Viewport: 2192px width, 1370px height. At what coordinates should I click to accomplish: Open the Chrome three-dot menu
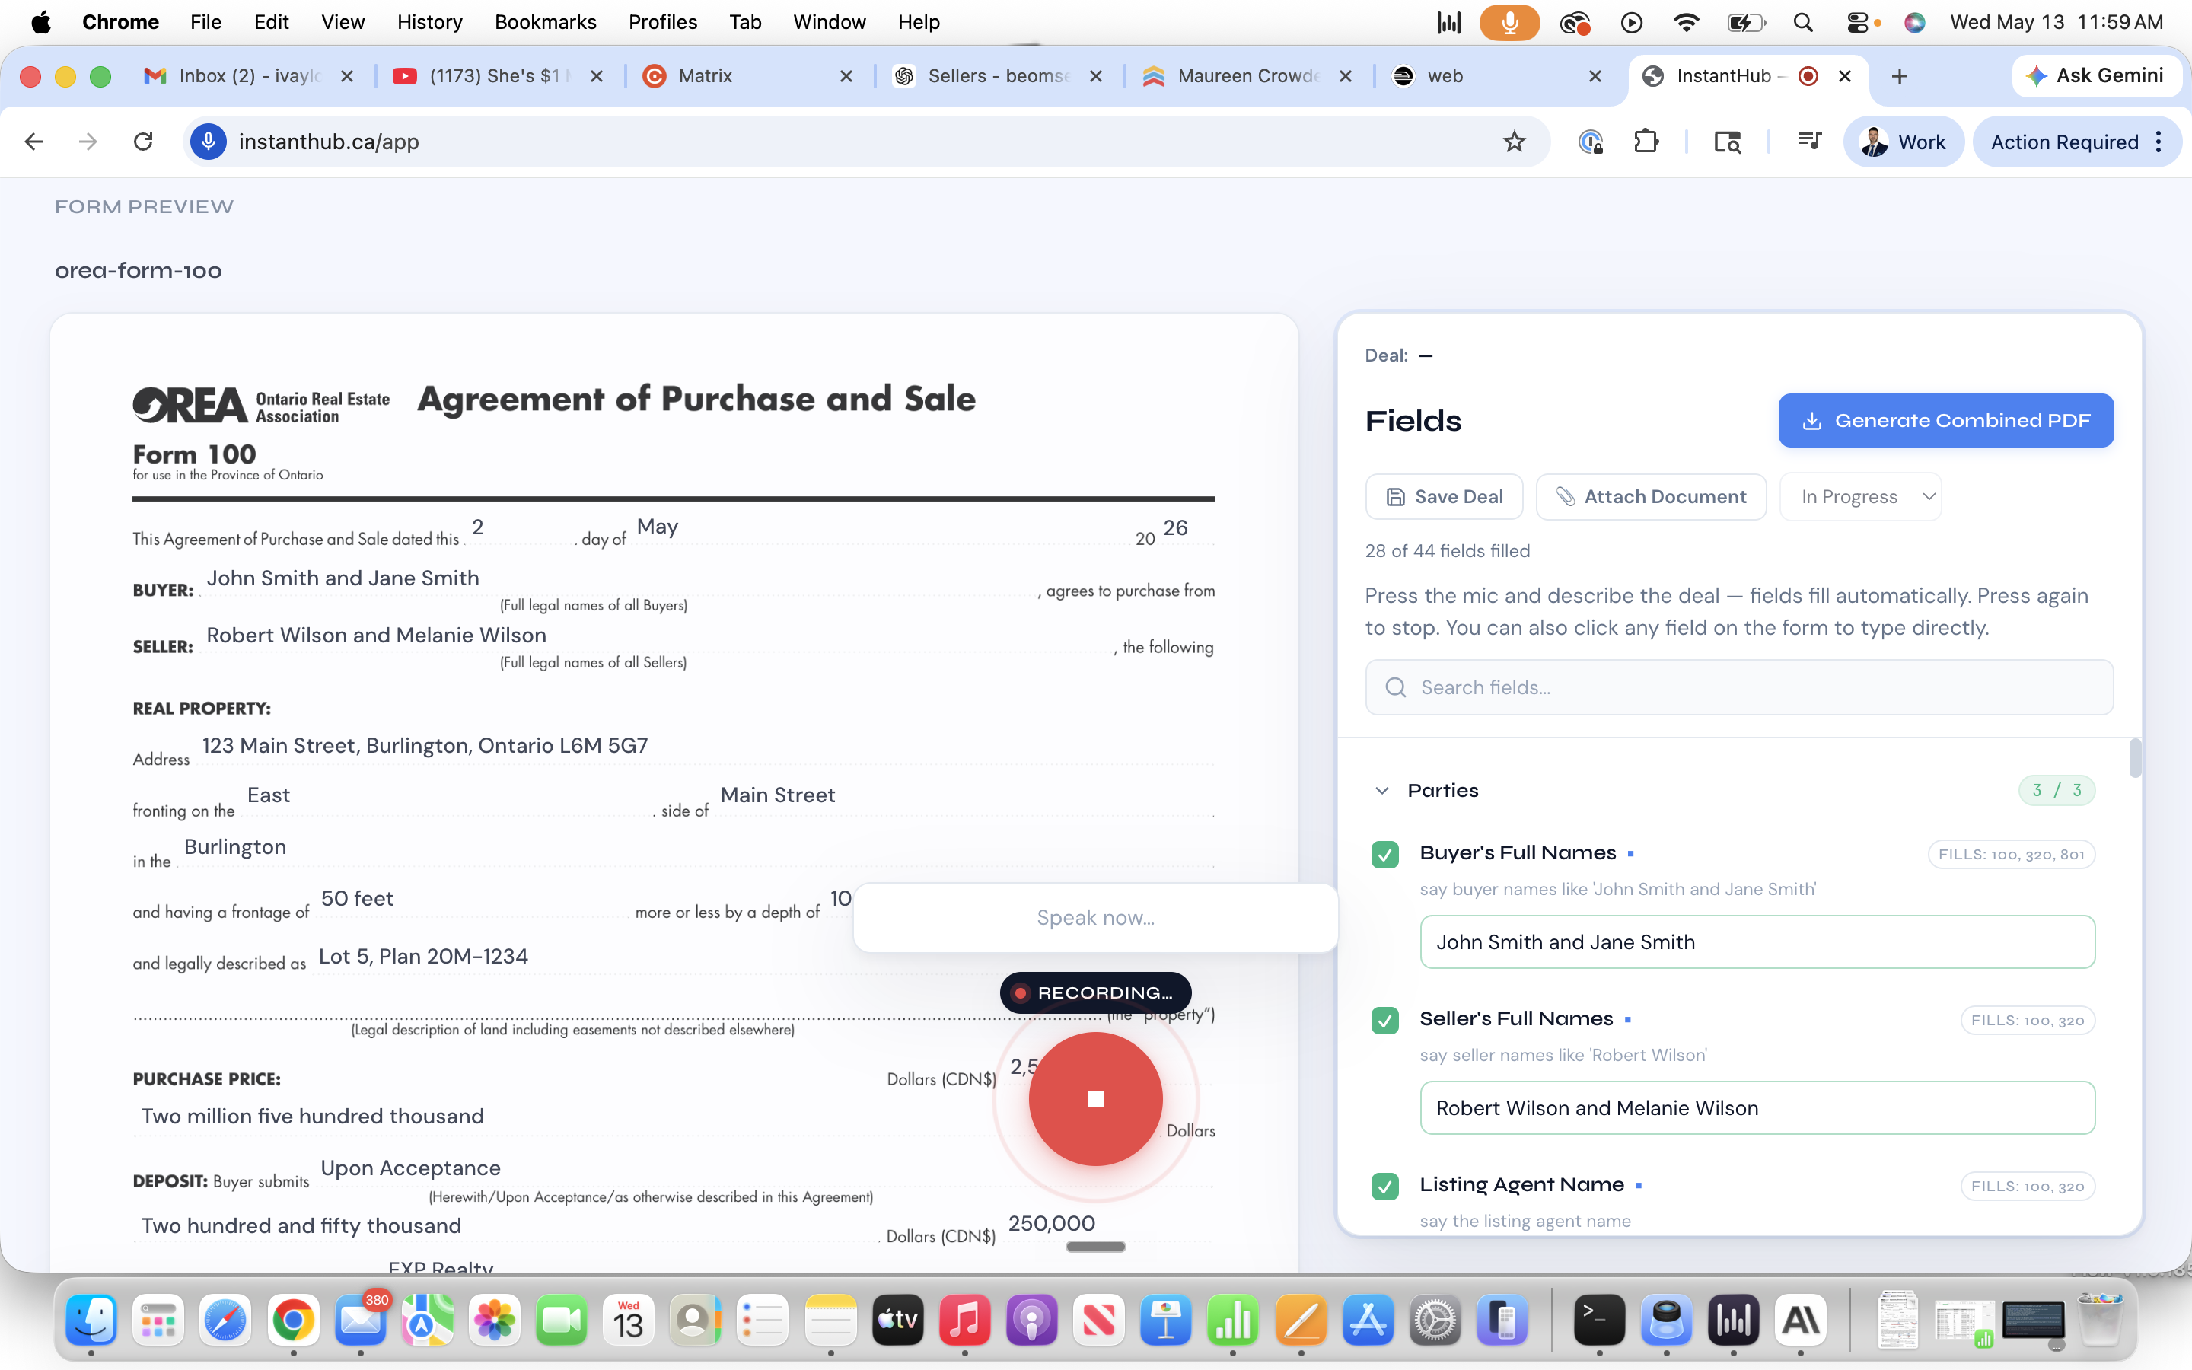click(2159, 142)
